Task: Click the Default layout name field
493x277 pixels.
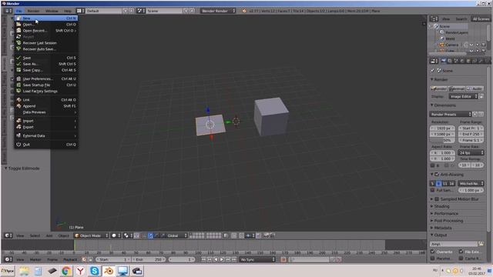Action: (103, 11)
